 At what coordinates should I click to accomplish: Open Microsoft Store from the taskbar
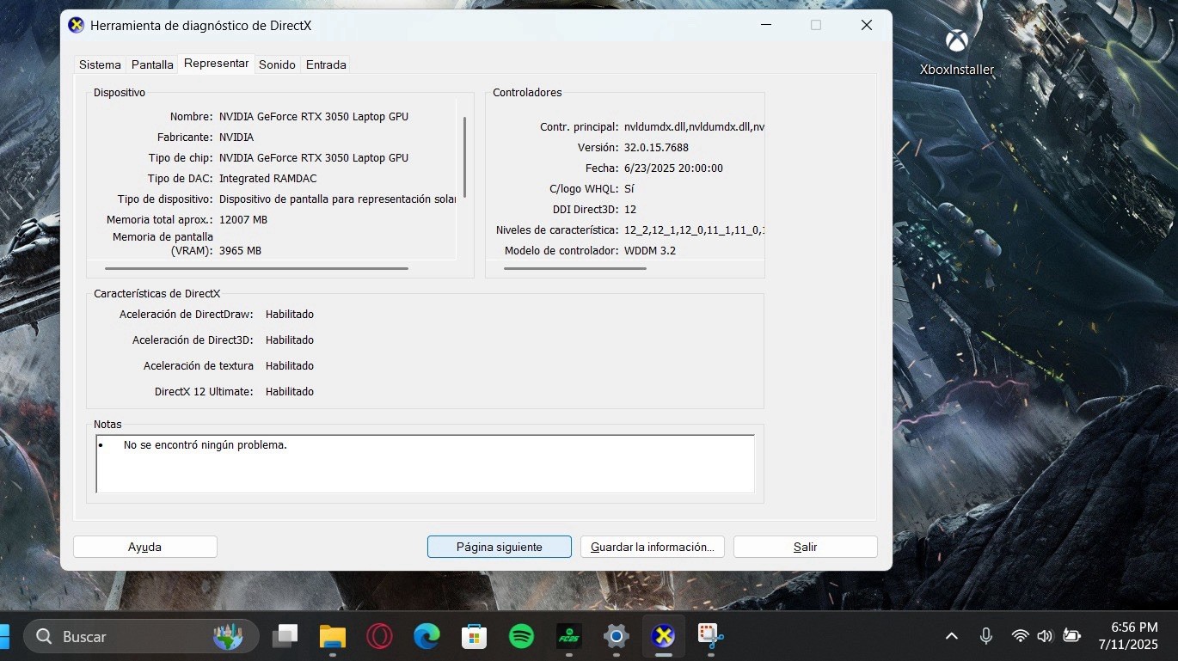475,637
